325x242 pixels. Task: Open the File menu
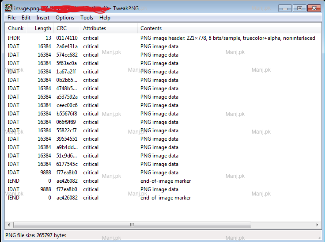coord(11,18)
